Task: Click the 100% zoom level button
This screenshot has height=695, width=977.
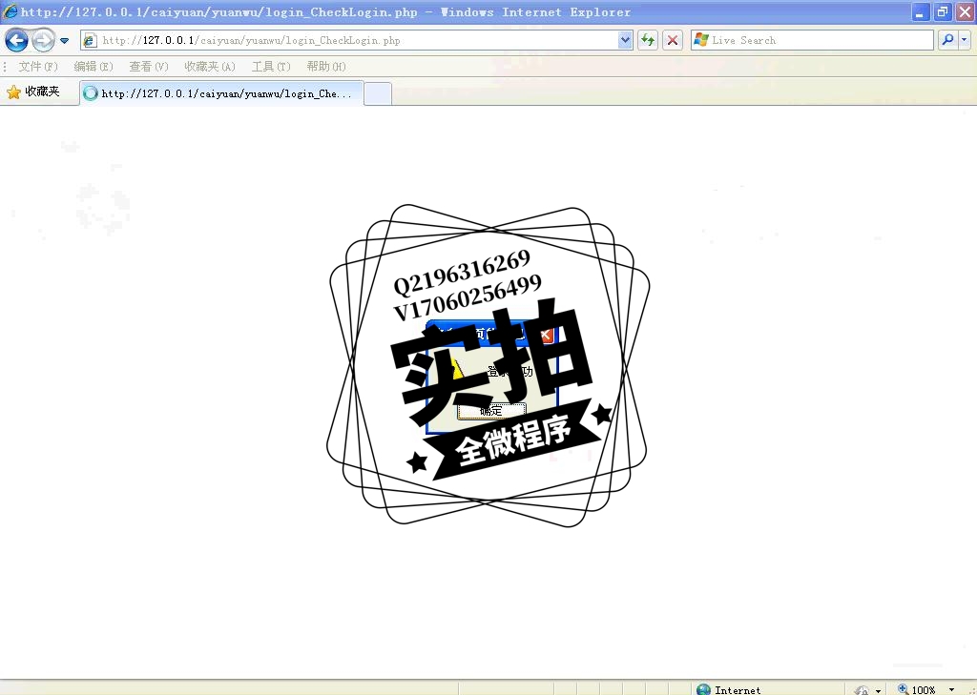Action: [x=917, y=689]
